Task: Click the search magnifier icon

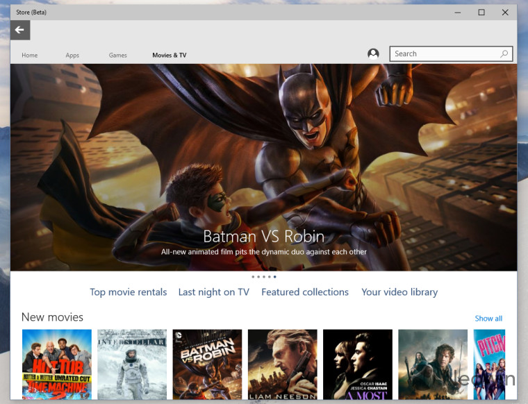Action: [x=504, y=54]
